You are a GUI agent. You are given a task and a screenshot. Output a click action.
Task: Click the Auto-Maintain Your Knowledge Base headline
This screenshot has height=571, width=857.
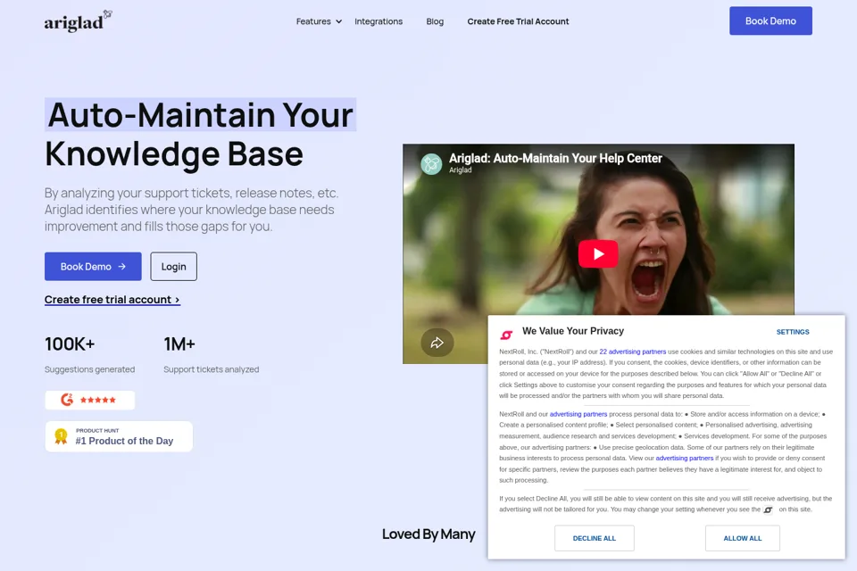(200, 134)
